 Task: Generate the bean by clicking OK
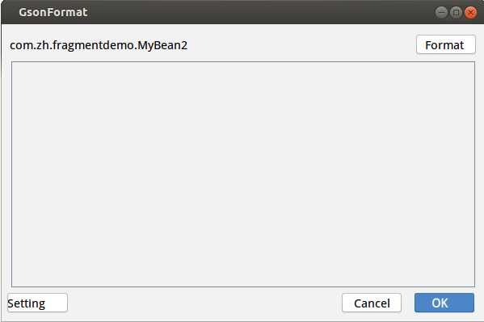pyautogui.click(x=444, y=303)
